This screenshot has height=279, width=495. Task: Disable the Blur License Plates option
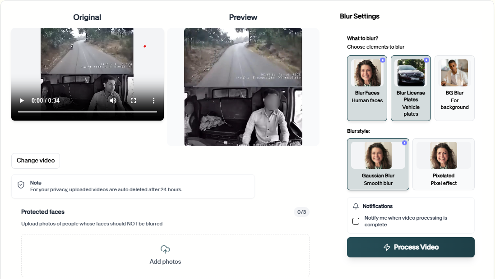[411, 88]
